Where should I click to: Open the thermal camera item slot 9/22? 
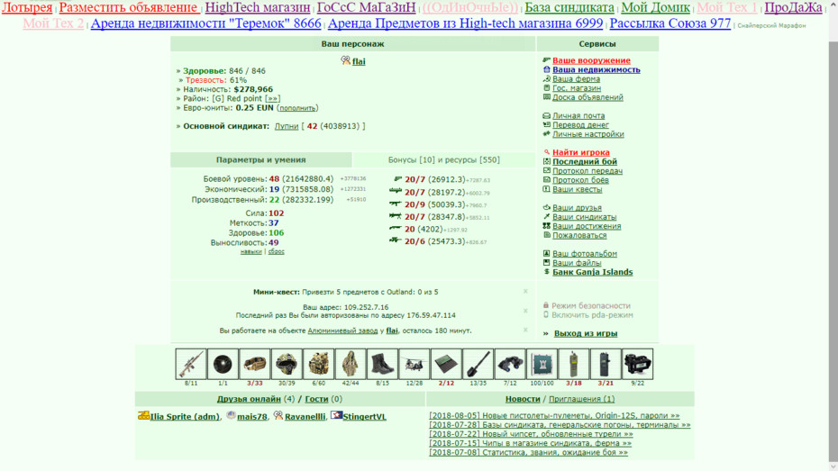pos(638,364)
